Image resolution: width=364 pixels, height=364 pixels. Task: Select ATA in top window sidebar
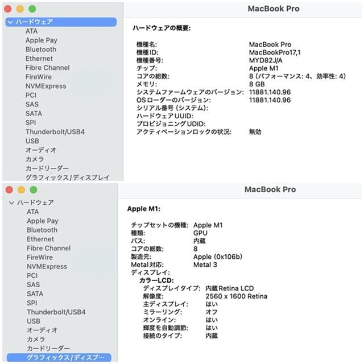click(x=31, y=31)
